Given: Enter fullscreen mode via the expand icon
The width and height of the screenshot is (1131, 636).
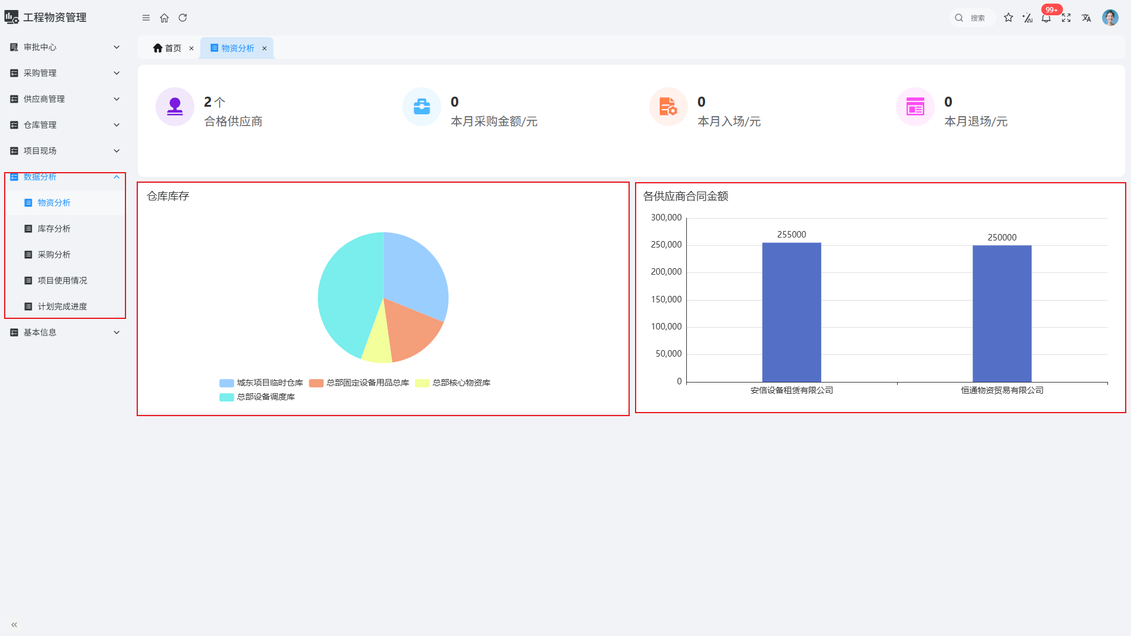Looking at the screenshot, I should [1066, 18].
